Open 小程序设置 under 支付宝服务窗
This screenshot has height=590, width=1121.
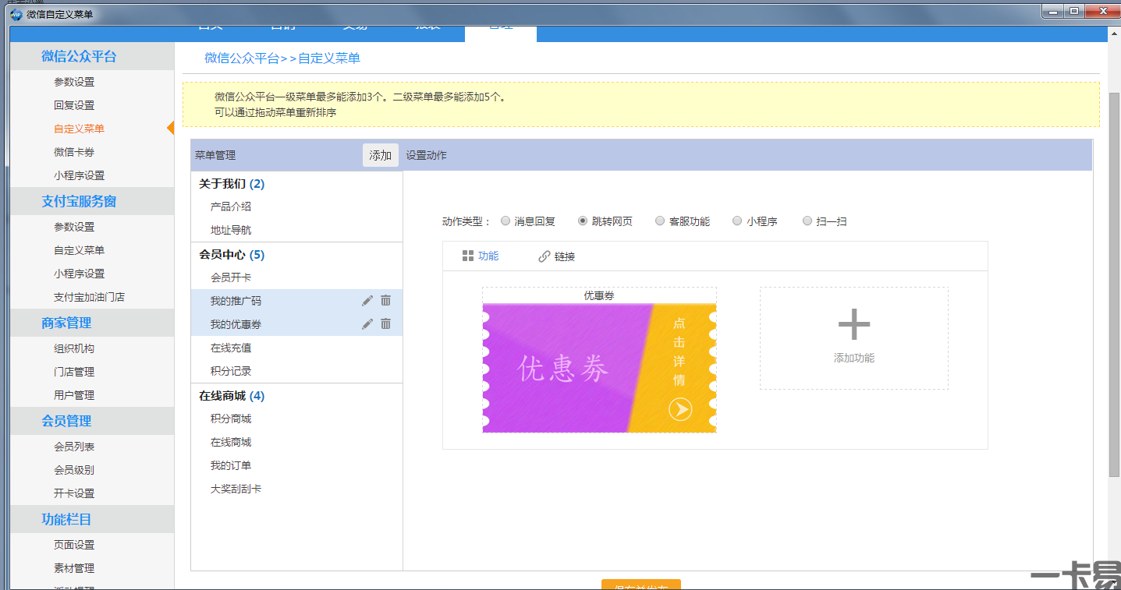(x=79, y=274)
